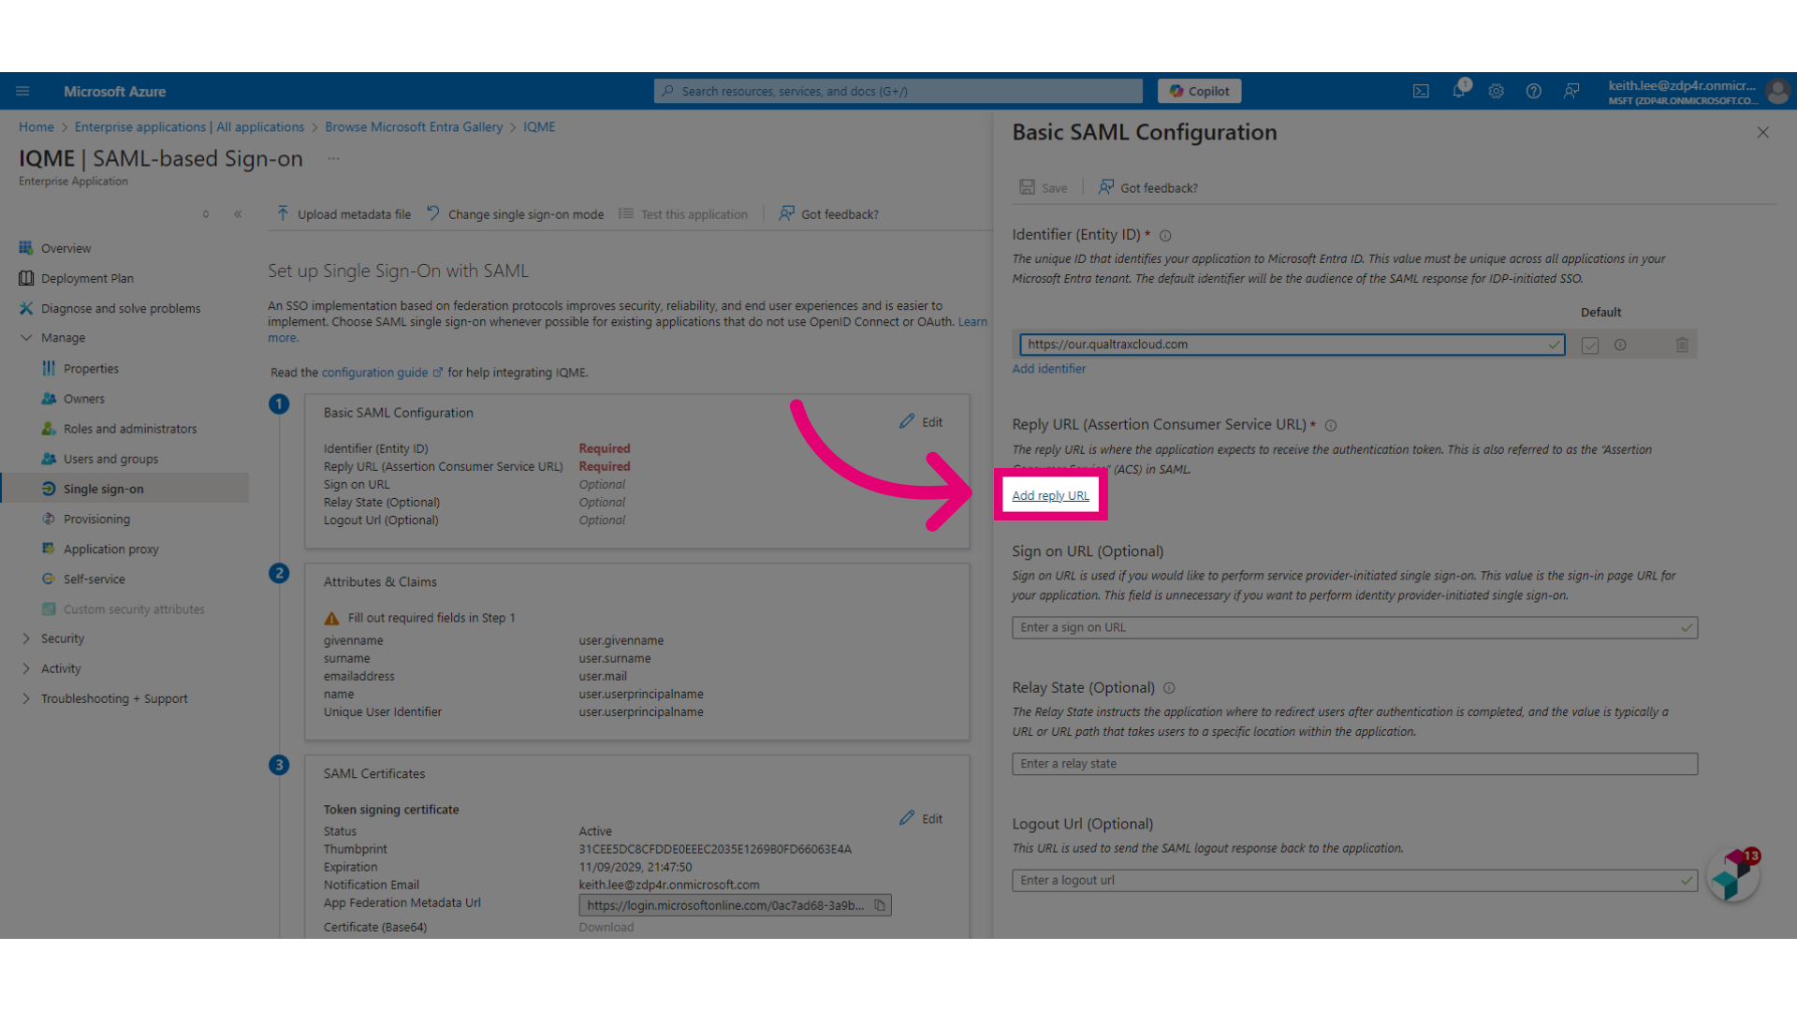The height and width of the screenshot is (1011, 1797).
Task: Click the Add identifier link
Action: [1048, 369]
